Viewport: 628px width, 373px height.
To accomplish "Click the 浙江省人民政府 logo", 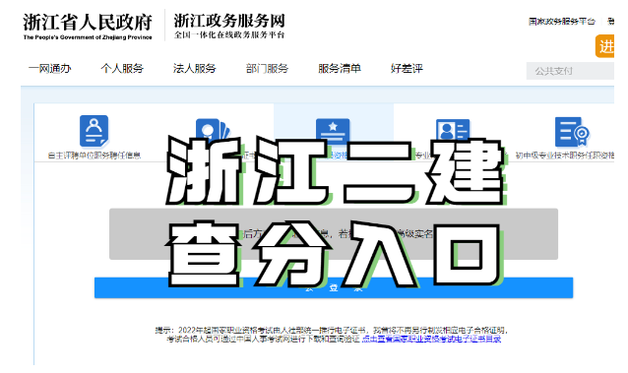I will pyautogui.click(x=88, y=26).
